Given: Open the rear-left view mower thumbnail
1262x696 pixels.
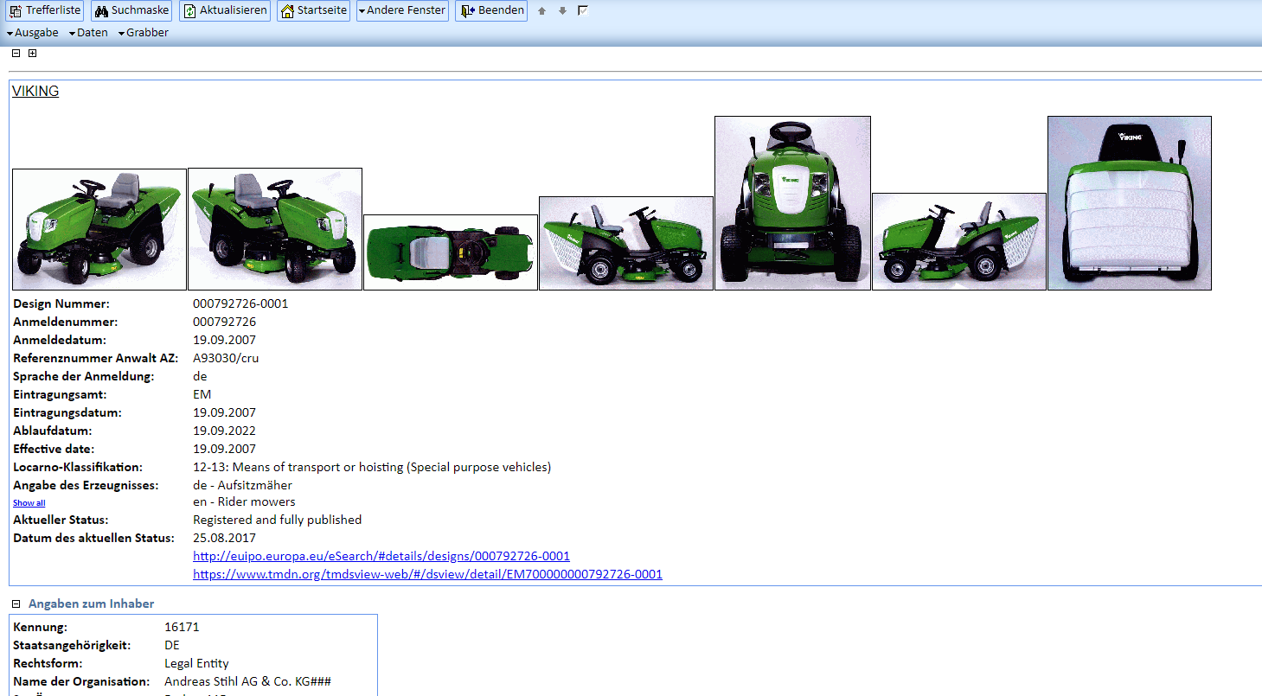Looking at the screenshot, I should tap(275, 229).
